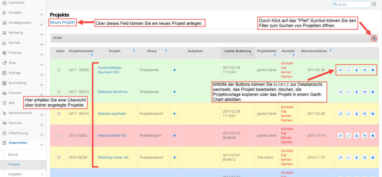Add task to Website Apotheke via plus
382x177 pixels.
[x=175, y=114]
